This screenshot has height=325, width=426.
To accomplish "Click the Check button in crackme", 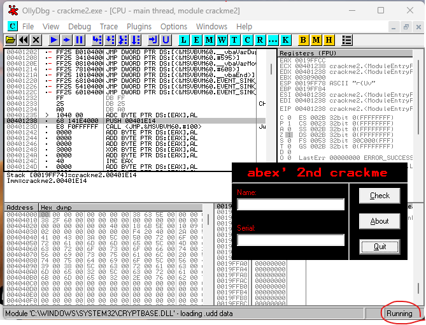I will (380, 196).
